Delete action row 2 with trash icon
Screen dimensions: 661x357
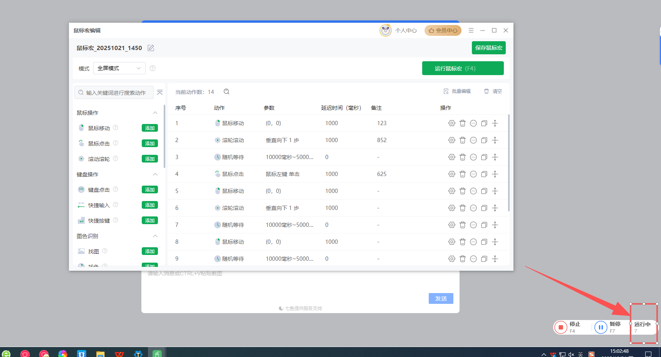point(462,140)
